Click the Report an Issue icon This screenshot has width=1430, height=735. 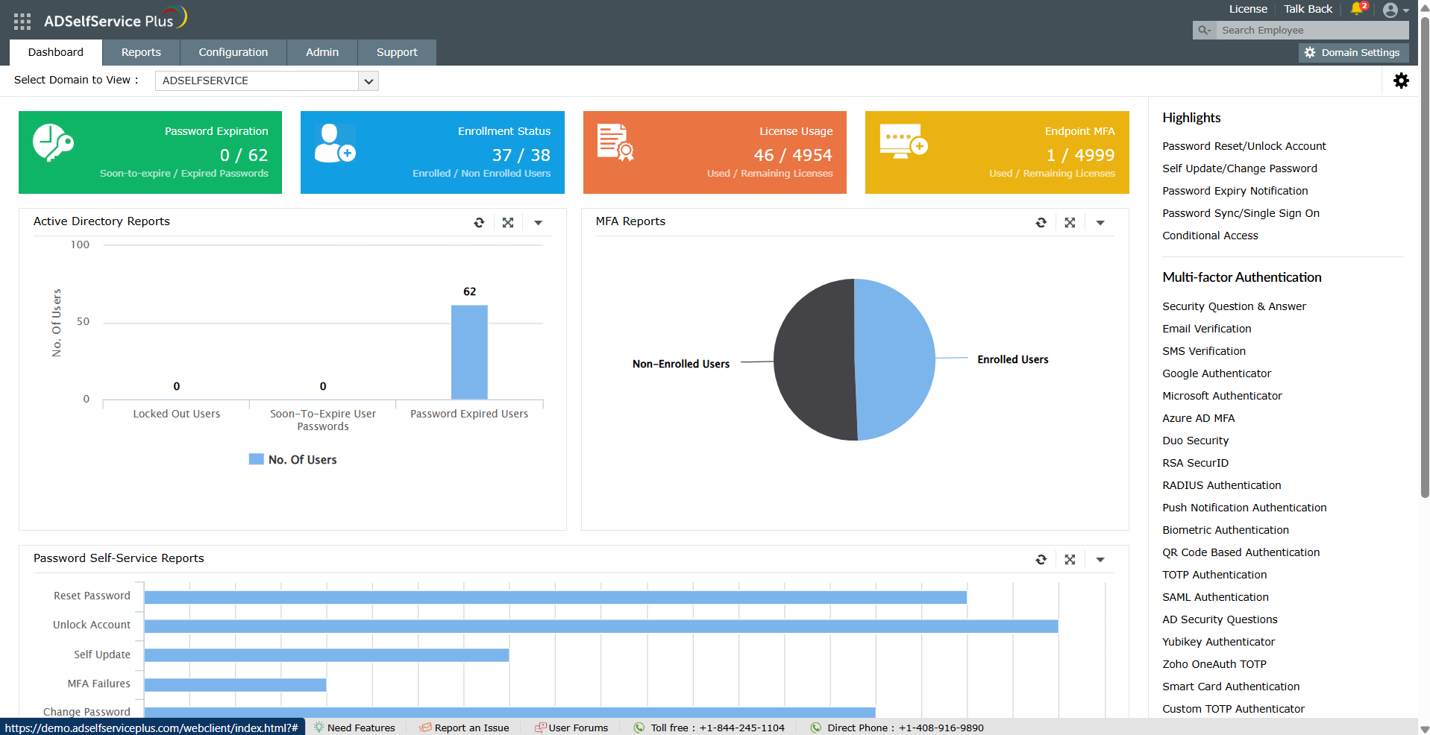point(425,728)
